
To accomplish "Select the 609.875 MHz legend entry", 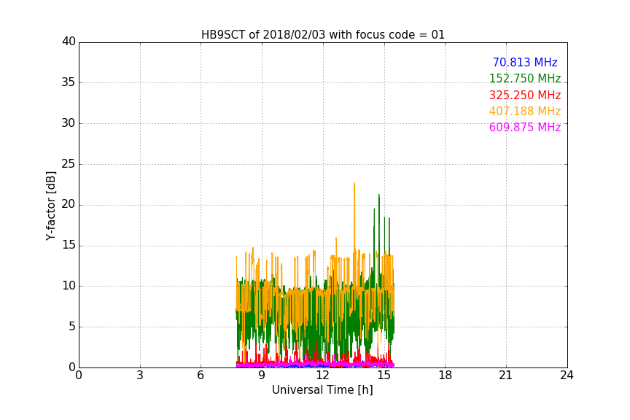I will [x=525, y=127].
